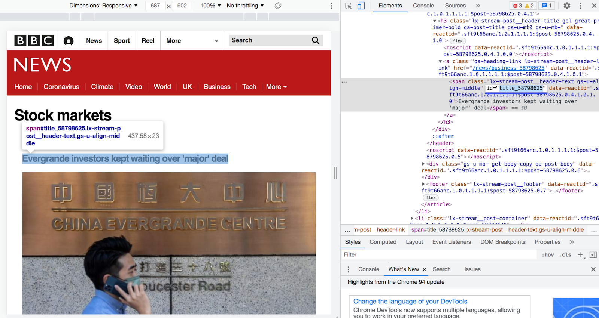Open the Computed styles tab
Screen dimensions: 599x318
383,242
